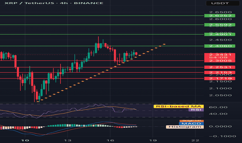Viewport: 242px width, 143px height.
Task: Click the 40.00 RSI scale value
Action: (218, 114)
